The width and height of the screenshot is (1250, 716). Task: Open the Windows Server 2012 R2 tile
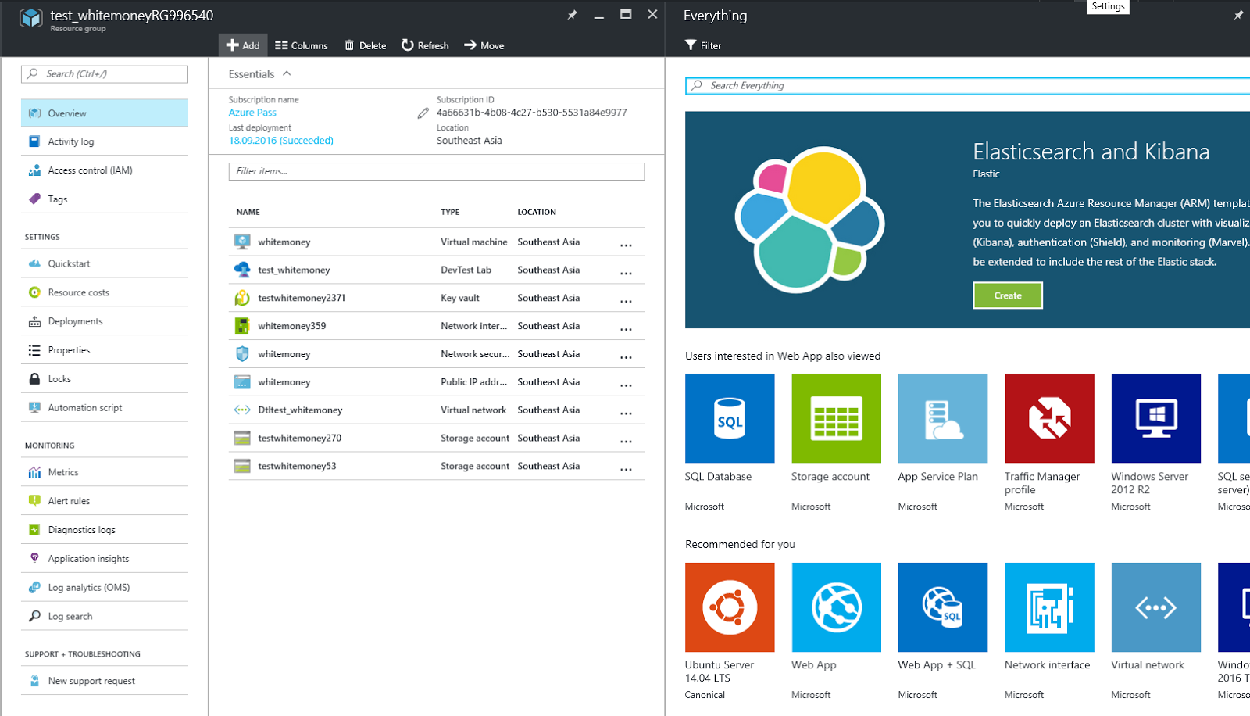(x=1156, y=418)
